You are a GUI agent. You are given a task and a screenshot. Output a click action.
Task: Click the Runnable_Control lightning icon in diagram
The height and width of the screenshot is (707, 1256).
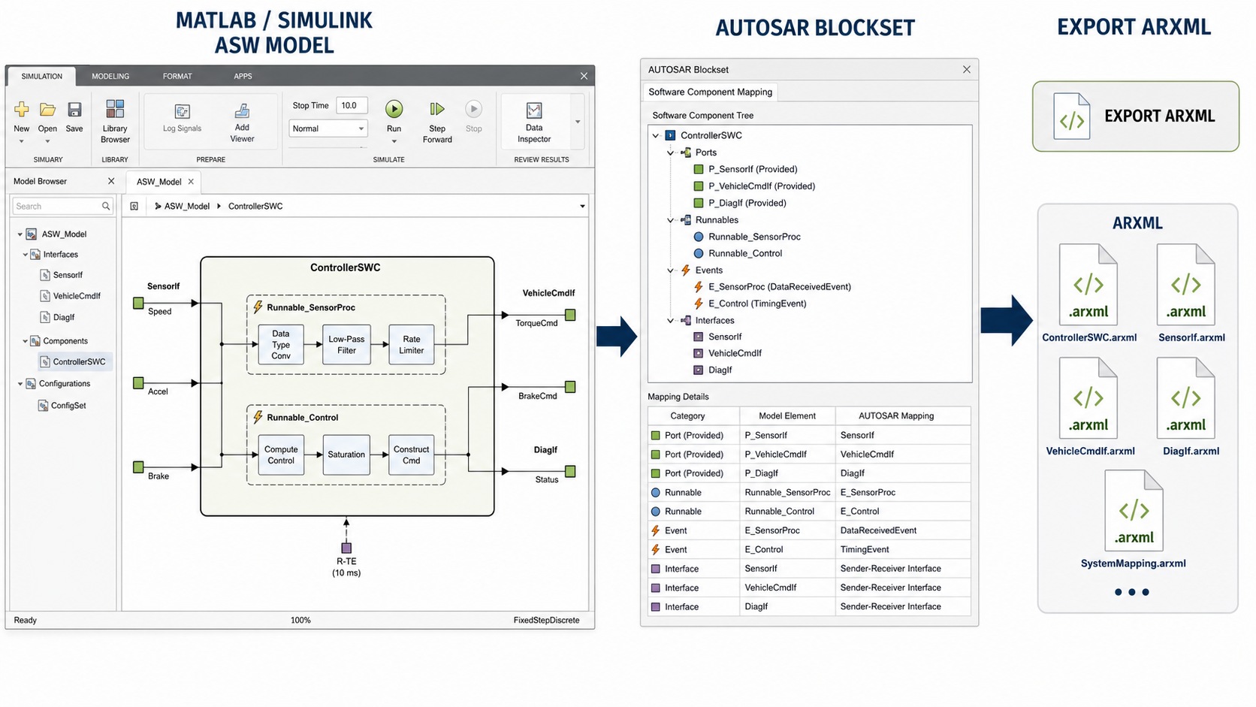258,417
